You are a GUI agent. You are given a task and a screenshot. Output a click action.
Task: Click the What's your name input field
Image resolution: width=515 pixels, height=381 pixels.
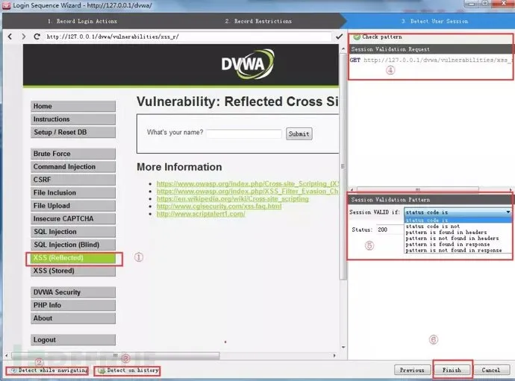pos(244,133)
